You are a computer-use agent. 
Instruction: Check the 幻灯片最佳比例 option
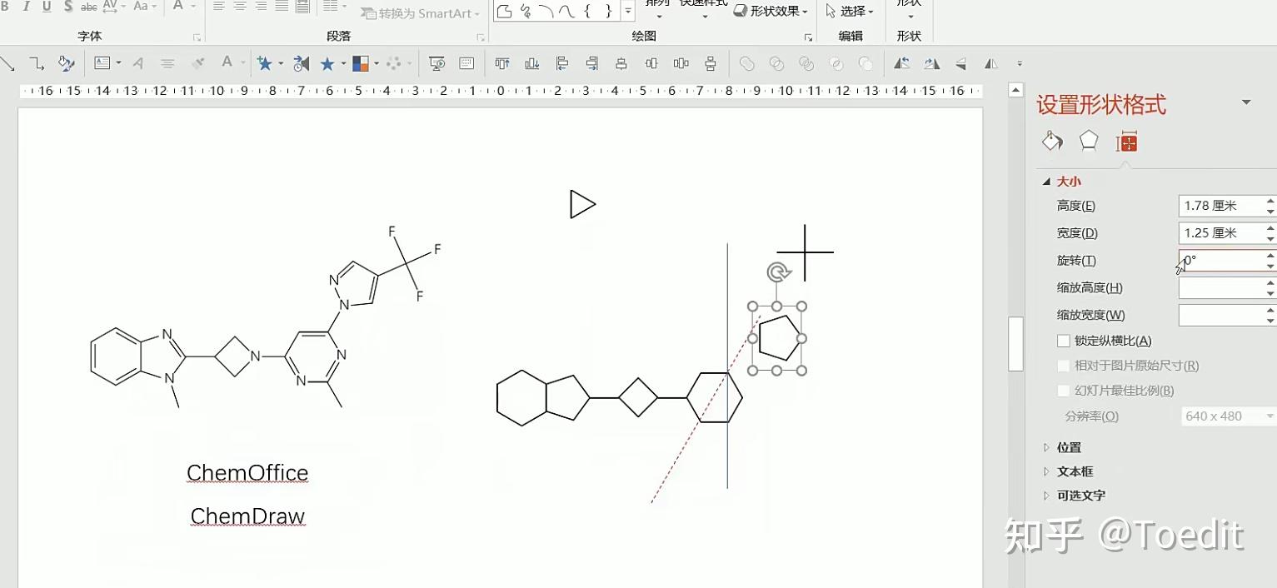click(1064, 390)
